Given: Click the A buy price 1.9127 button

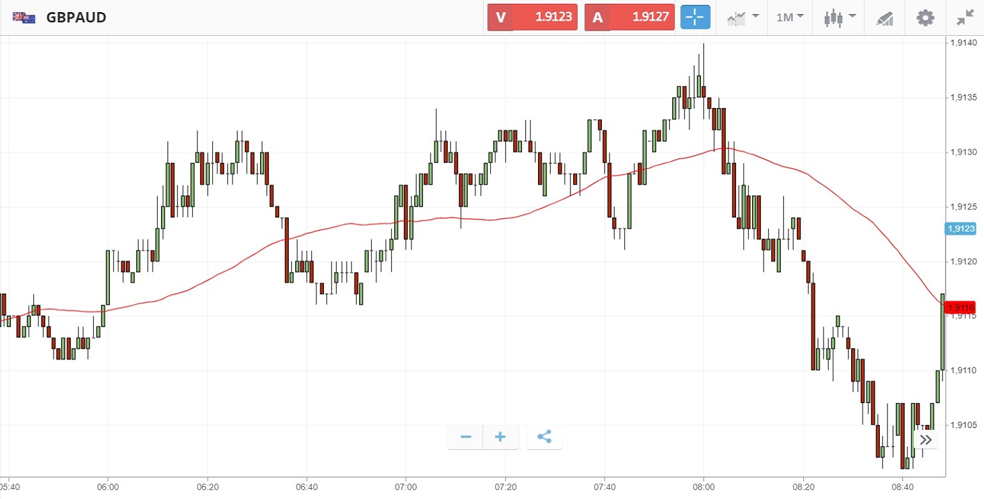Looking at the screenshot, I should coord(629,17).
